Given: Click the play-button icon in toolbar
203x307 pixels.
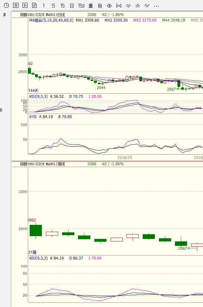Looking at the screenshot, I should pos(25,6).
